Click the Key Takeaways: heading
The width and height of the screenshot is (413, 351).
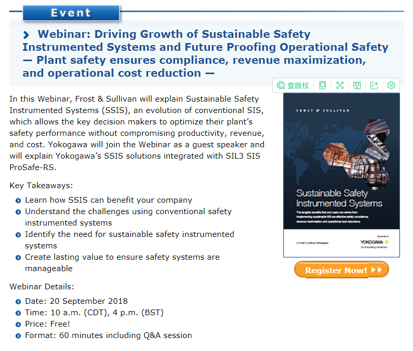click(41, 186)
